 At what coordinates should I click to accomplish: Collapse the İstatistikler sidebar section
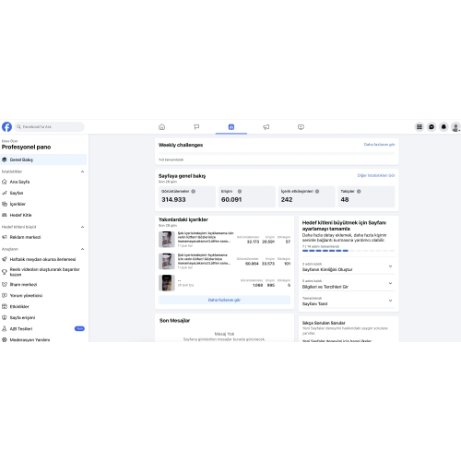tap(82, 171)
